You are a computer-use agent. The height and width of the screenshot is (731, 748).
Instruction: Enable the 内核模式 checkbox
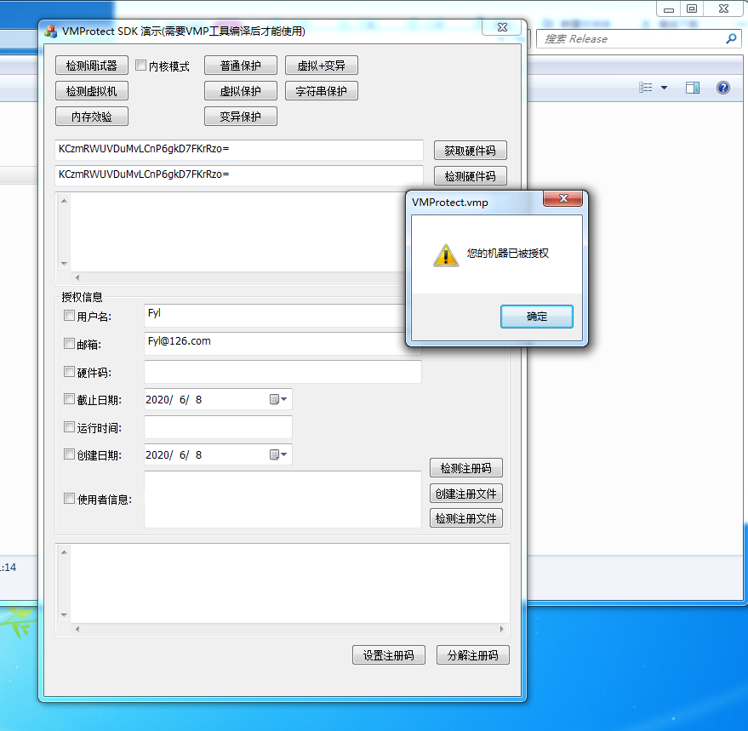(x=140, y=66)
